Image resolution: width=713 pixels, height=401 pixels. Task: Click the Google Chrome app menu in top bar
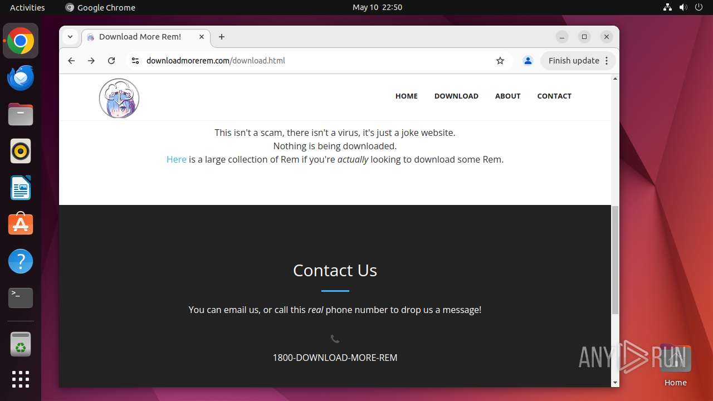(x=100, y=7)
